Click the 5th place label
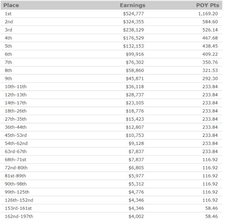 click(x=8, y=46)
